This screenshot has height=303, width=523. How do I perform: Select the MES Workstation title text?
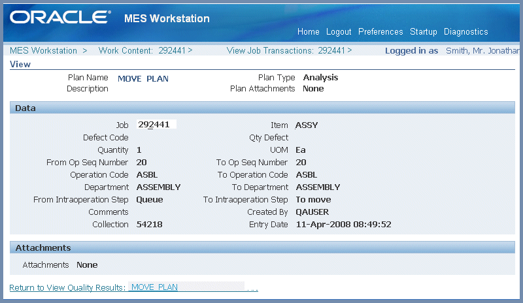(167, 18)
